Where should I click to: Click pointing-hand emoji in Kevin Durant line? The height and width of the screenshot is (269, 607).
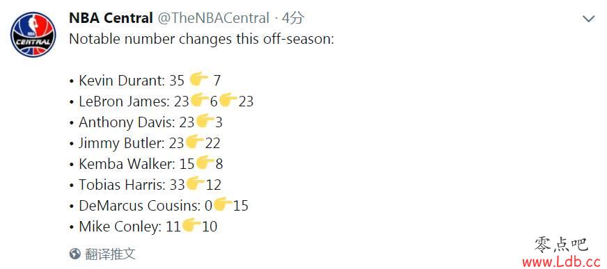pyautogui.click(x=199, y=79)
